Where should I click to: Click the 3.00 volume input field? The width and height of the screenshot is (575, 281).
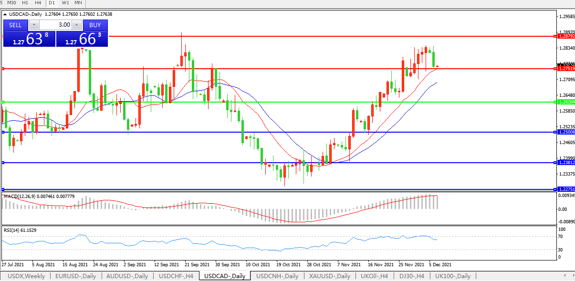coord(55,25)
